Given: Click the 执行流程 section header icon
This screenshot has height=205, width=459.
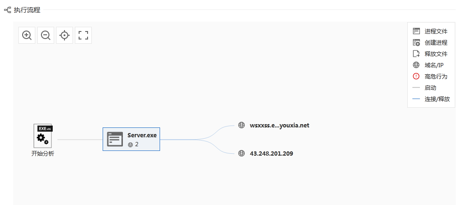Looking at the screenshot, I should 8,9.
